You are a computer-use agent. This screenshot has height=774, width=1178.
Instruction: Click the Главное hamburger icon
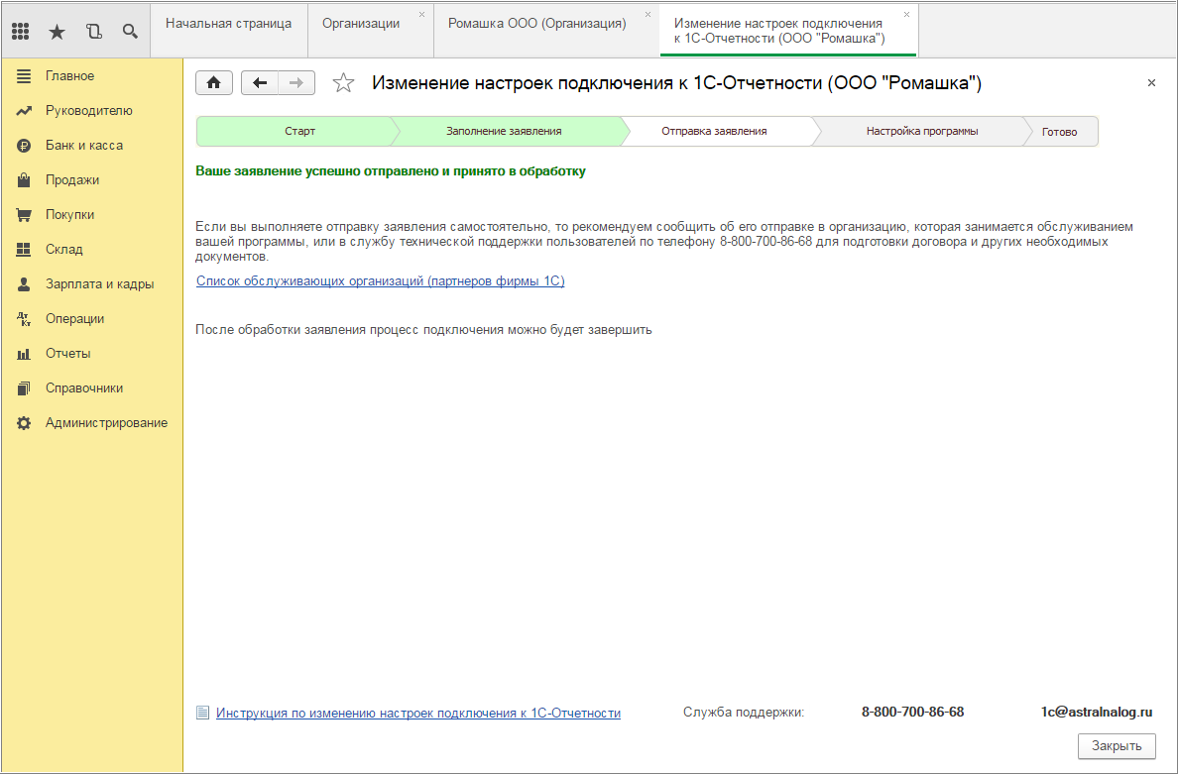coord(24,76)
